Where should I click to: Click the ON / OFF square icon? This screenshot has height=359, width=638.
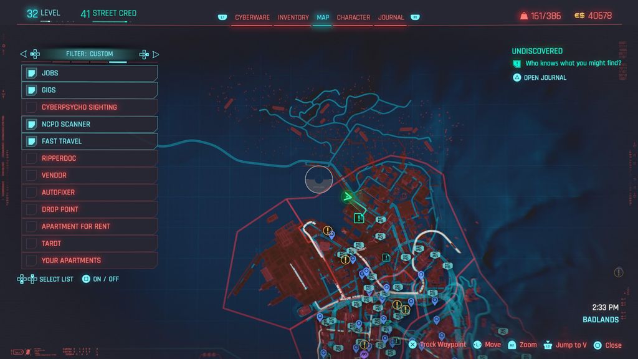(x=86, y=279)
